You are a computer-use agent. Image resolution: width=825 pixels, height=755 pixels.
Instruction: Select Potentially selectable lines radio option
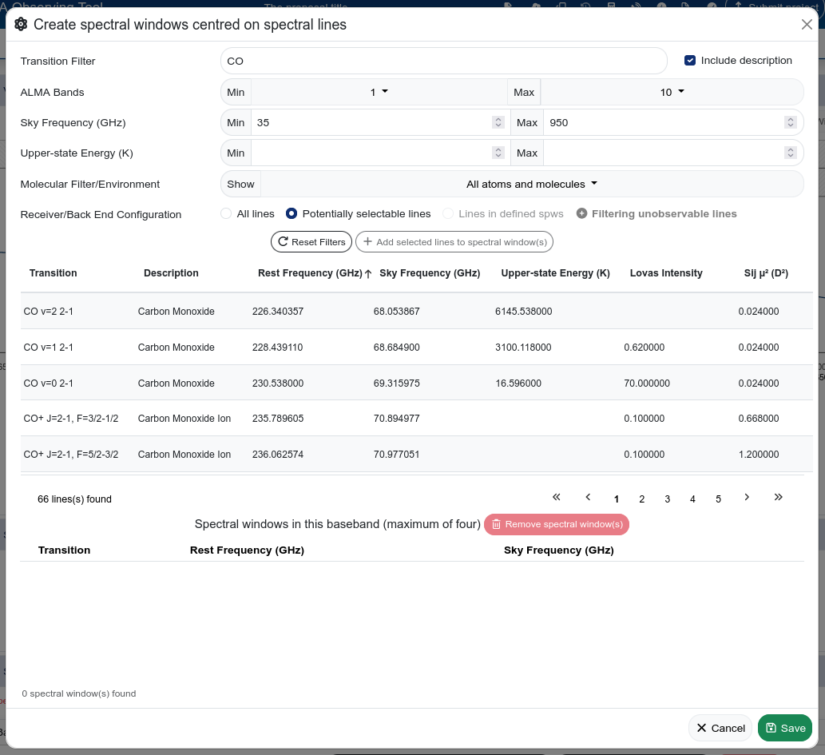[292, 214]
